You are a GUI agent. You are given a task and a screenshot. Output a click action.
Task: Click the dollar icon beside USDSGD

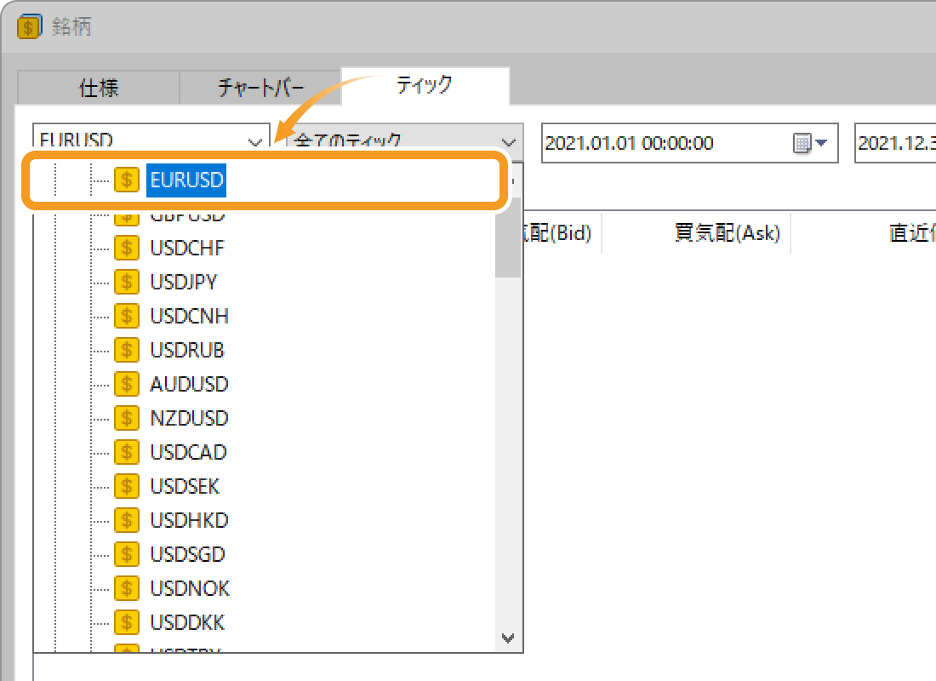[x=127, y=554]
